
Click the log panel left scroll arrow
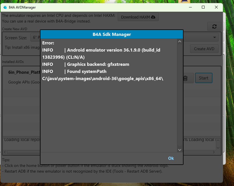[5, 152]
